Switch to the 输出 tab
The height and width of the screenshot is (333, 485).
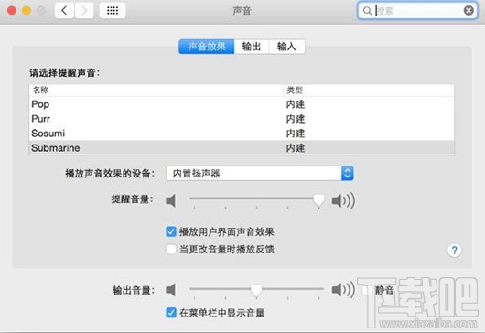click(252, 47)
